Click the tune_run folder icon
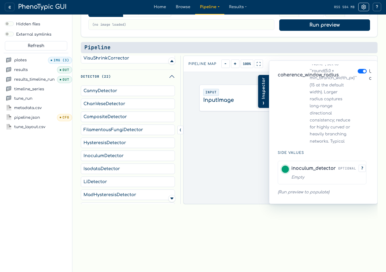 click(9, 98)
